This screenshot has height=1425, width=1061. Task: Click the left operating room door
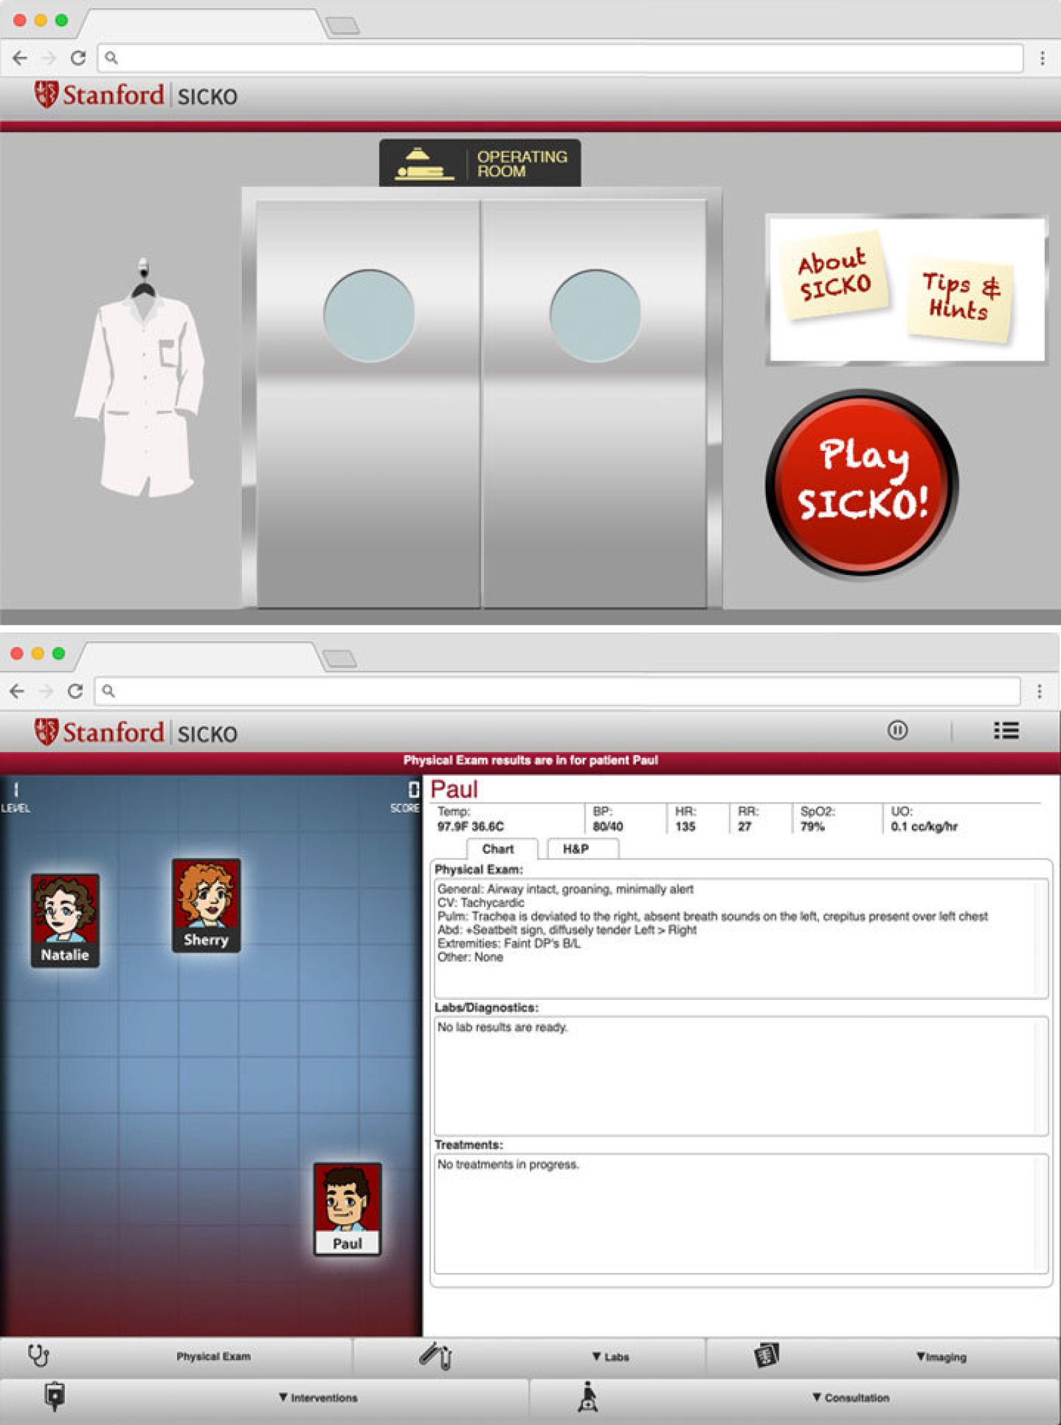pyautogui.click(x=368, y=403)
